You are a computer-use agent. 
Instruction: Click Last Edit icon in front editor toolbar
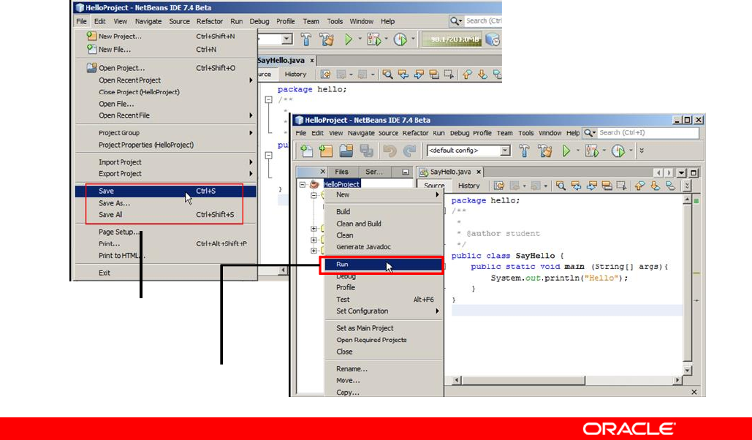click(499, 185)
